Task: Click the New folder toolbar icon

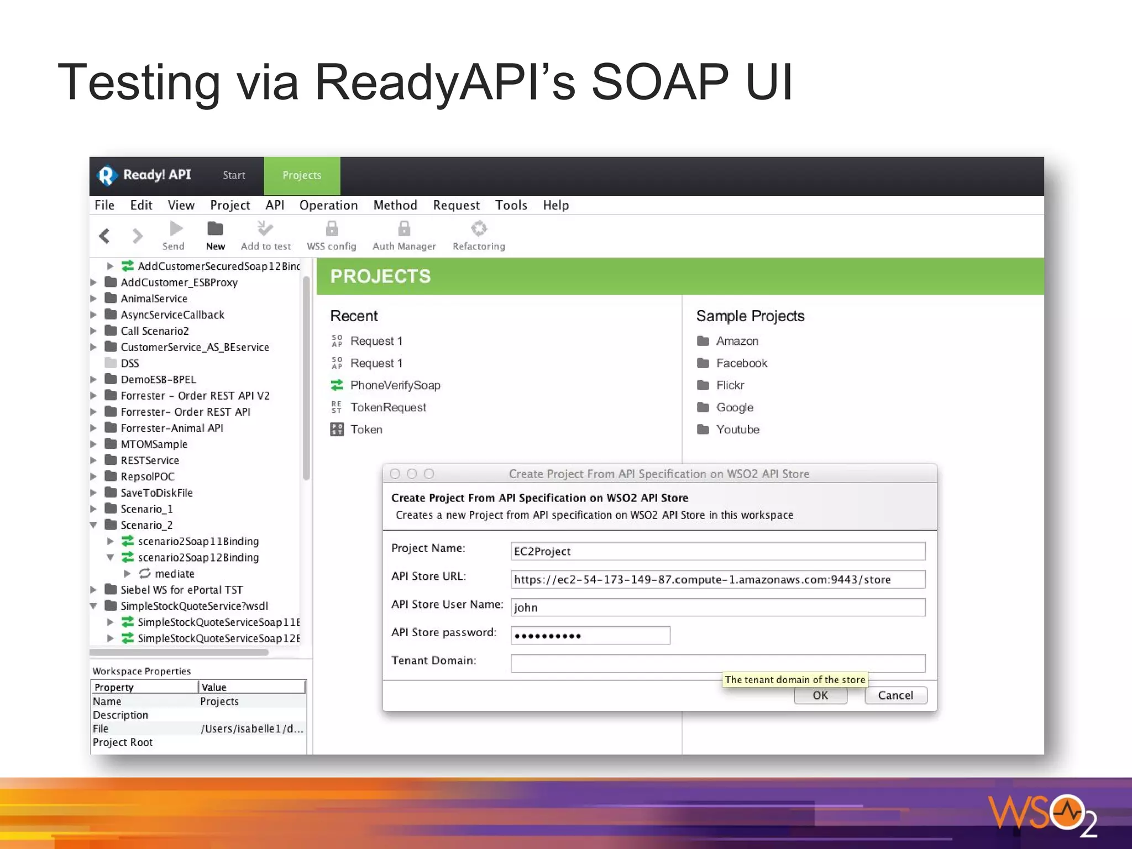Action: pyautogui.click(x=215, y=228)
